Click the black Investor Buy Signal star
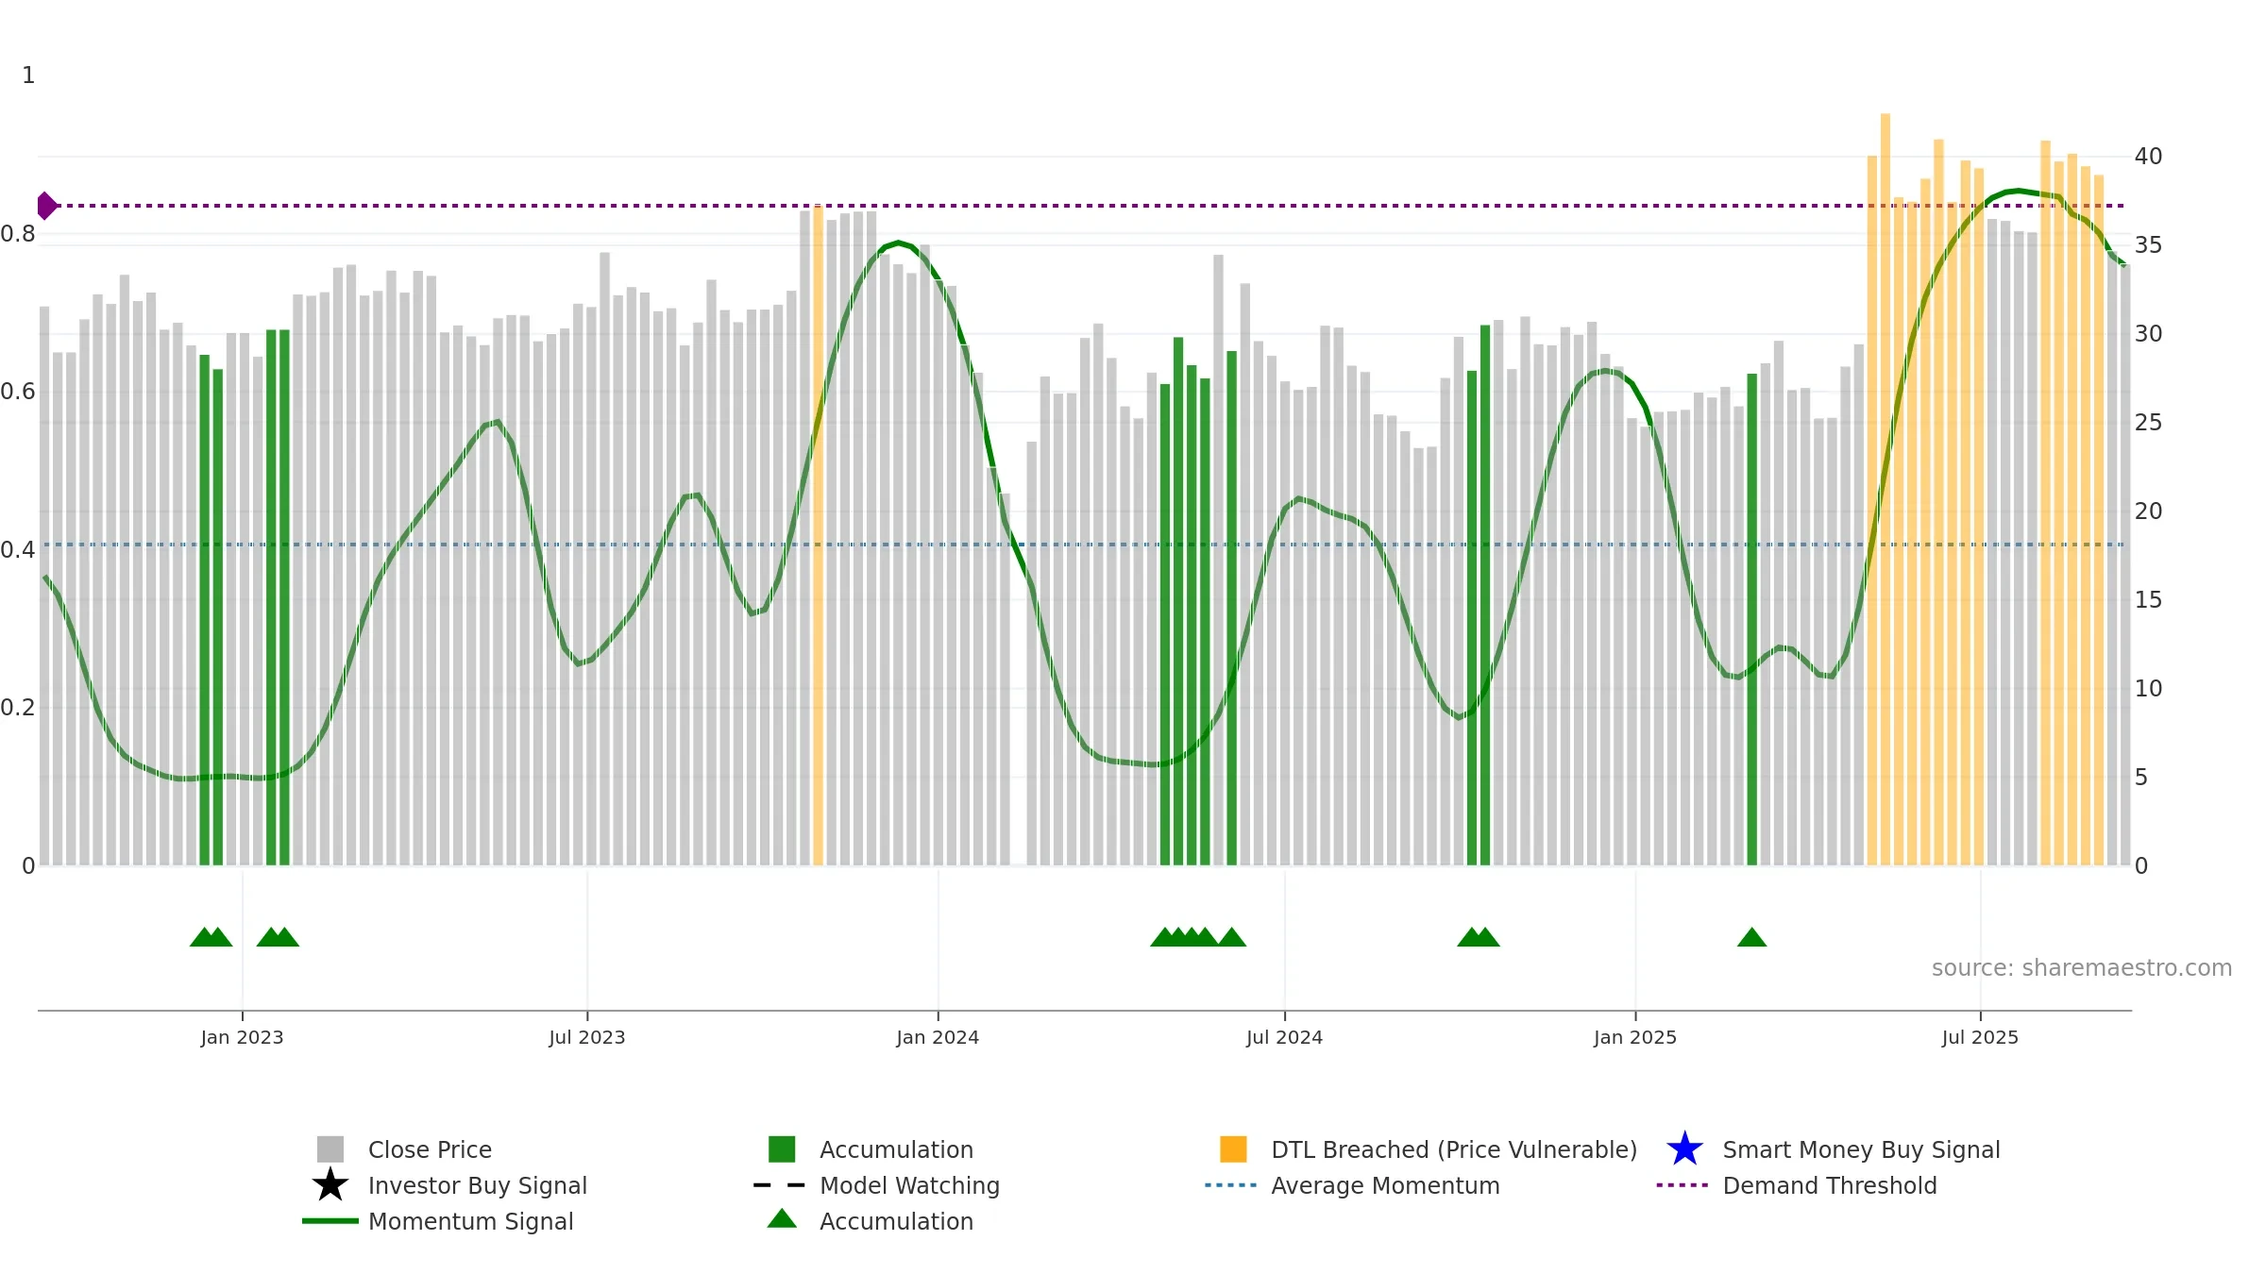Viewport: 2266px width, 1274px height. (x=330, y=1185)
